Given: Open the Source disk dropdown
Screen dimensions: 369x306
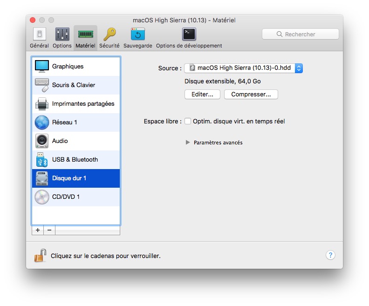Looking at the screenshot, I should coord(244,68).
